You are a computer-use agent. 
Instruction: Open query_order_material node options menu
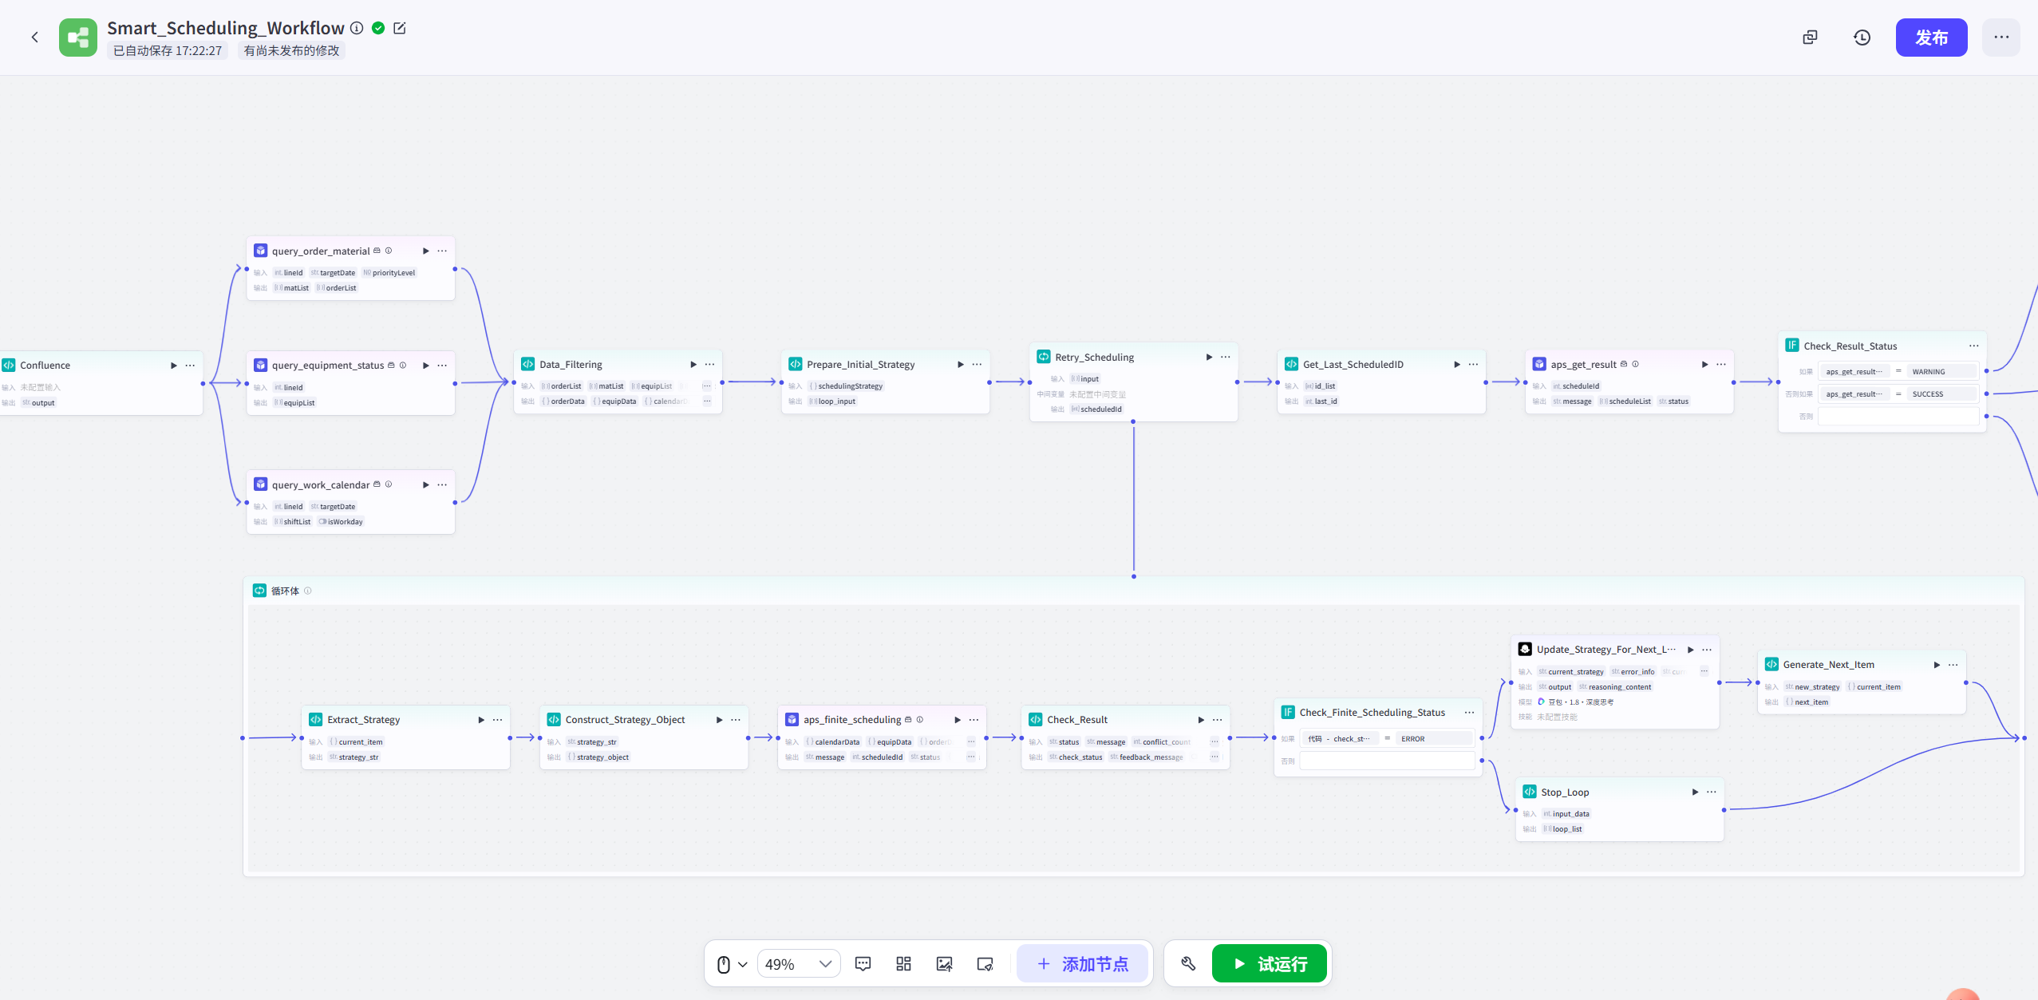pos(442,251)
